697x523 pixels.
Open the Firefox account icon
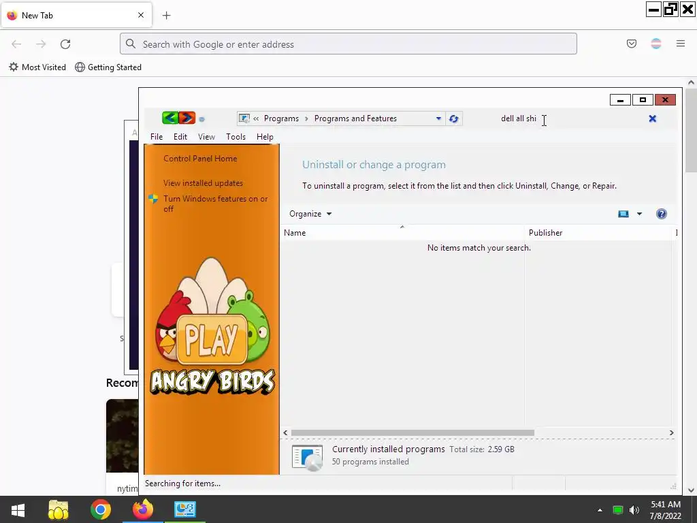[656, 44]
